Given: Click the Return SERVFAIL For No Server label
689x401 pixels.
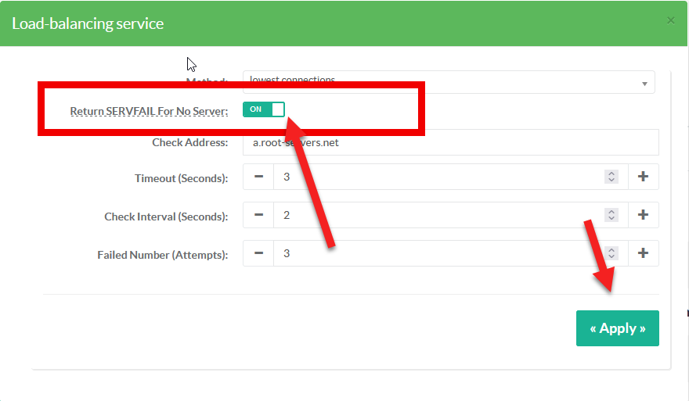Looking at the screenshot, I should [x=149, y=111].
